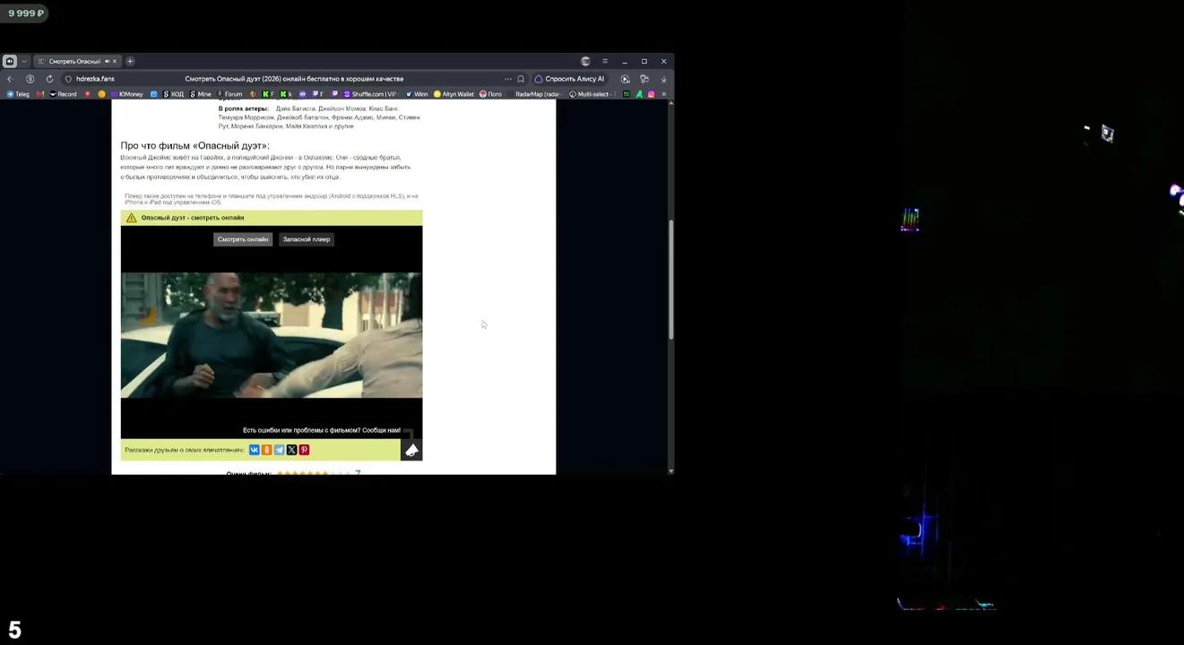
Task: Open the Multi-select bookmark
Action: pyautogui.click(x=594, y=94)
